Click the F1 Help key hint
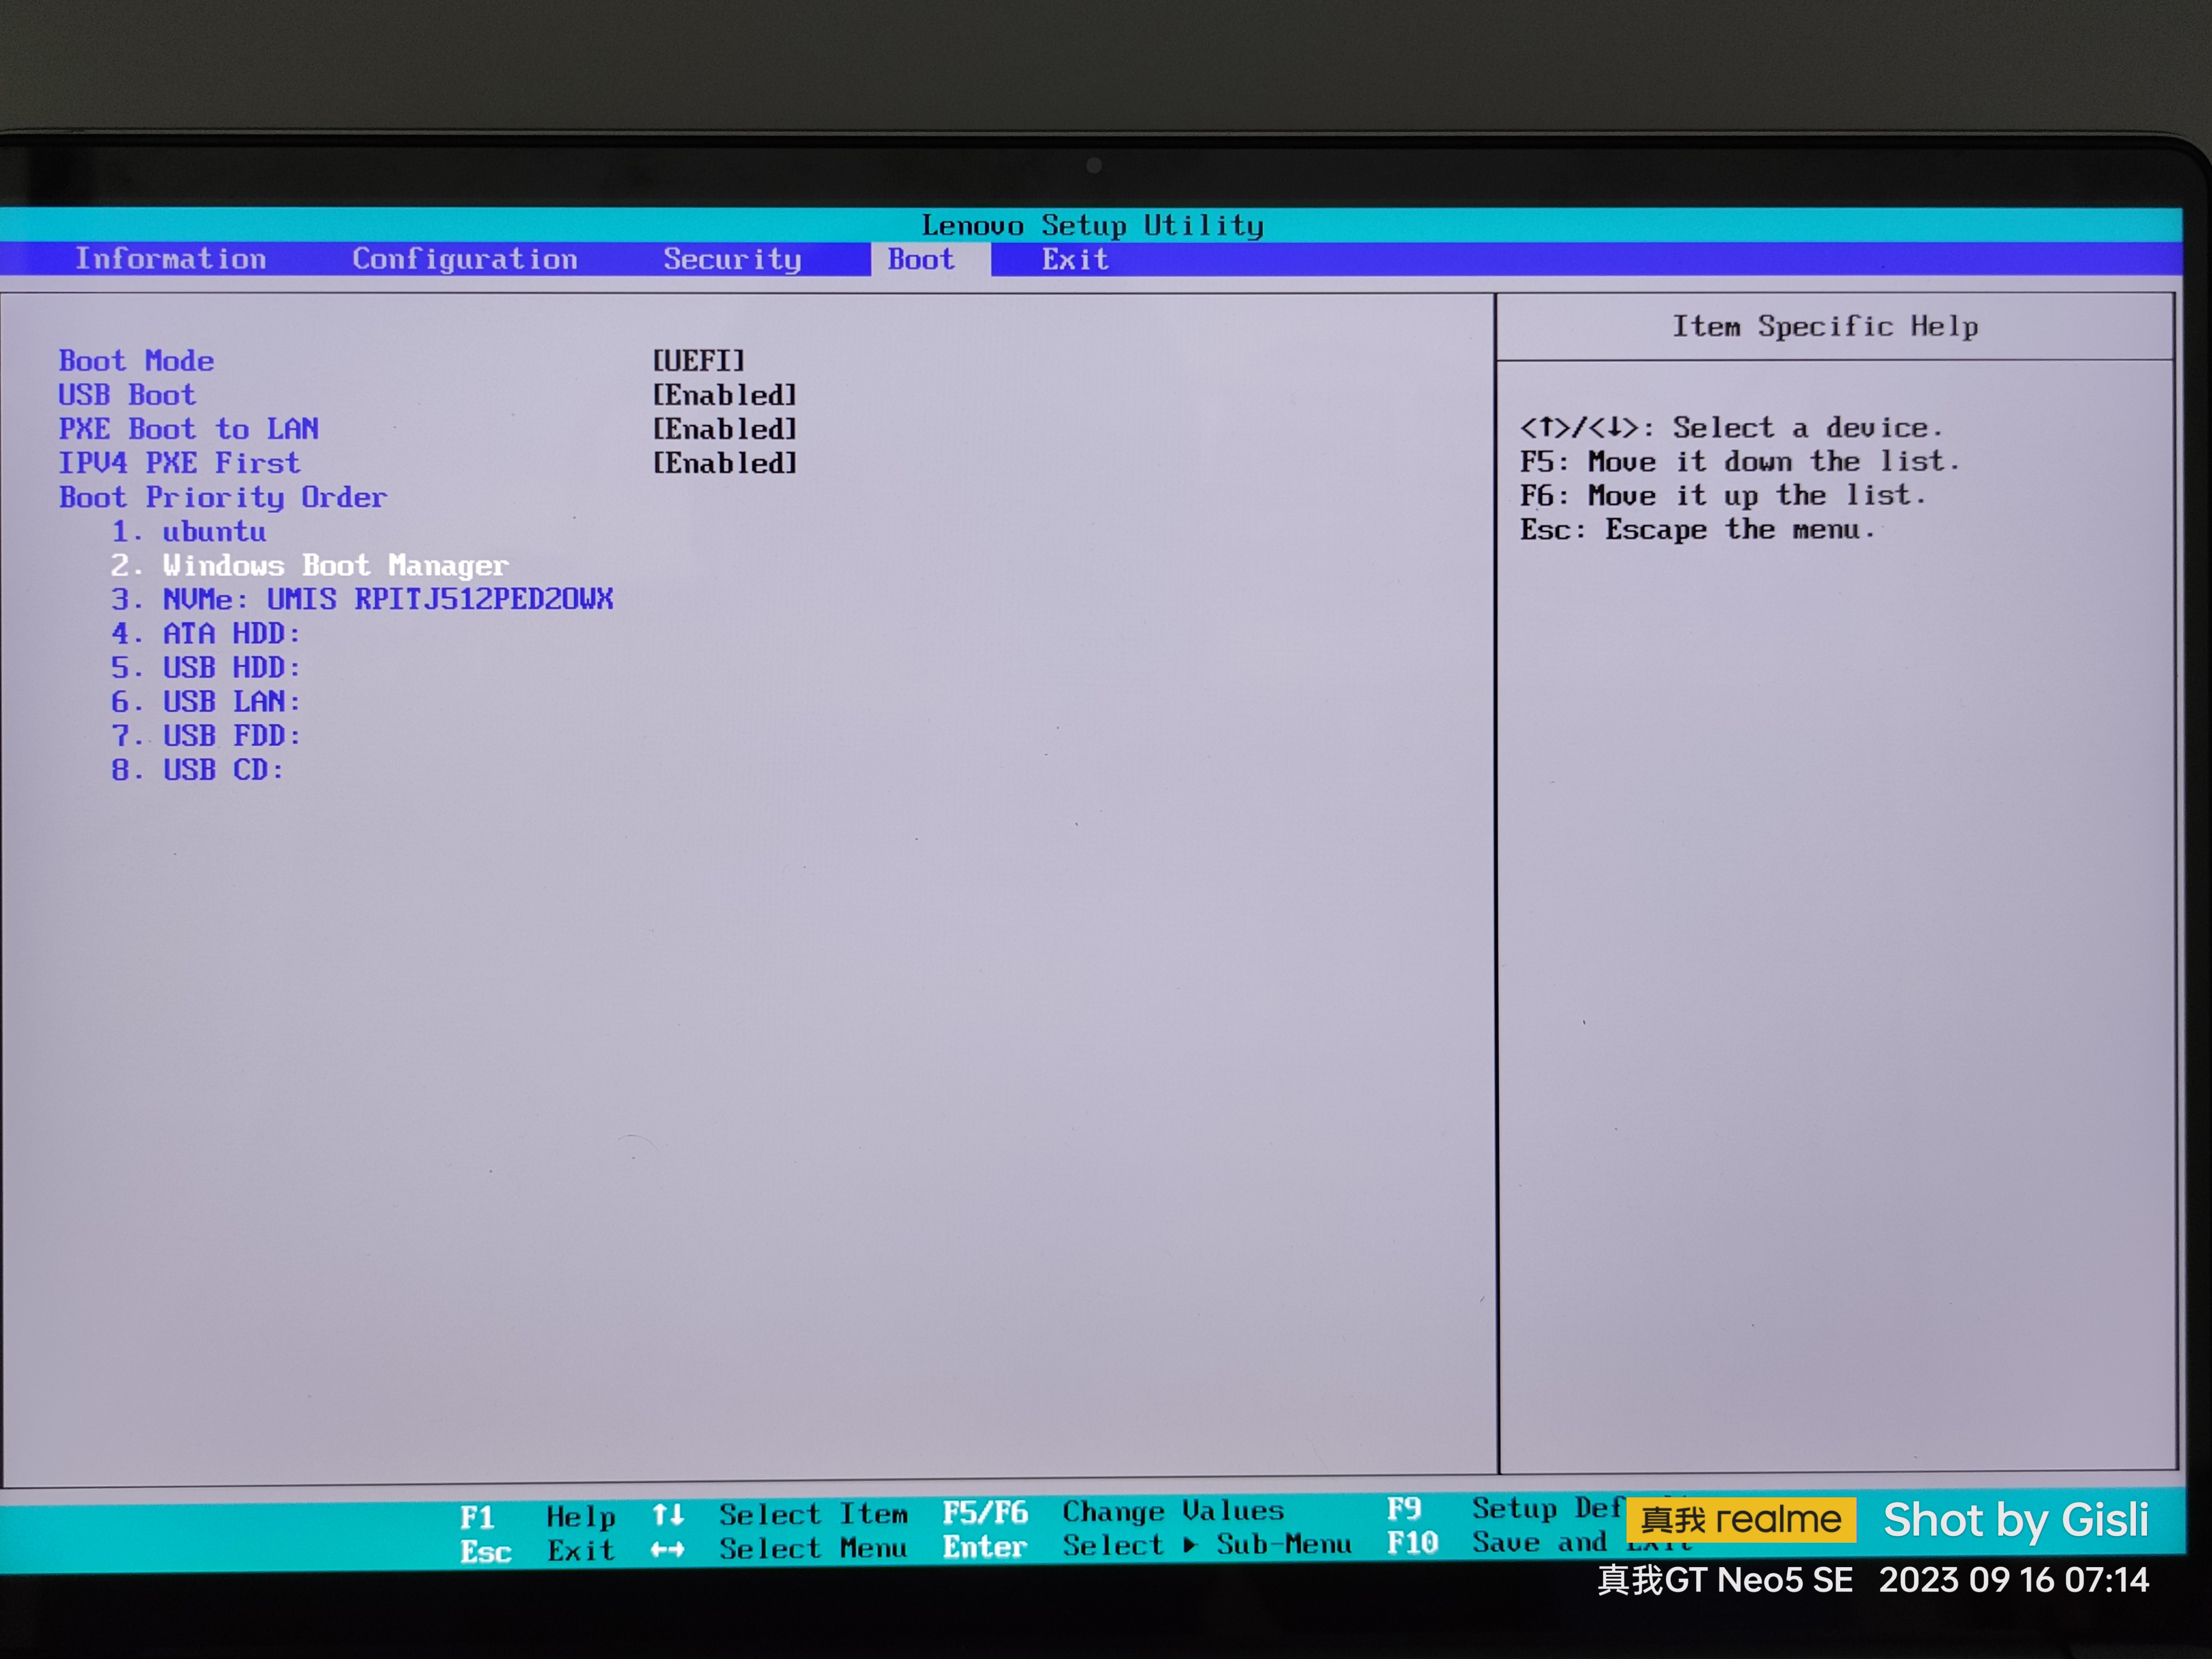This screenshot has width=2212, height=1659. [x=538, y=1517]
